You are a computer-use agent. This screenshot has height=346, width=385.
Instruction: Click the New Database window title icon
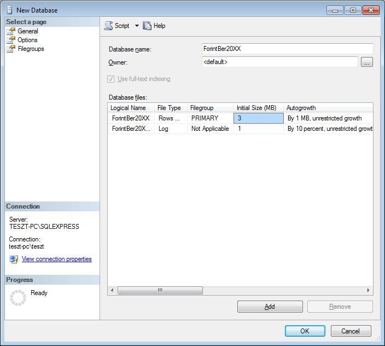pos(9,10)
